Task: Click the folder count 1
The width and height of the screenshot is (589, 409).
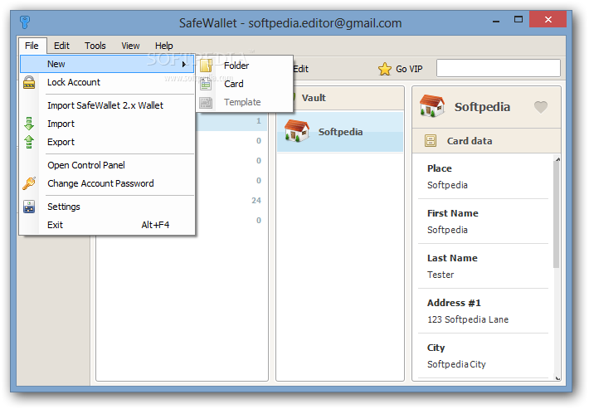Action: coord(259,121)
